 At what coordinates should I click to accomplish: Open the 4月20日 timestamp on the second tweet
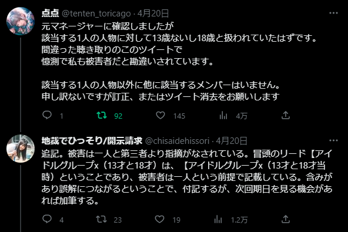pyautogui.click(x=232, y=141)
